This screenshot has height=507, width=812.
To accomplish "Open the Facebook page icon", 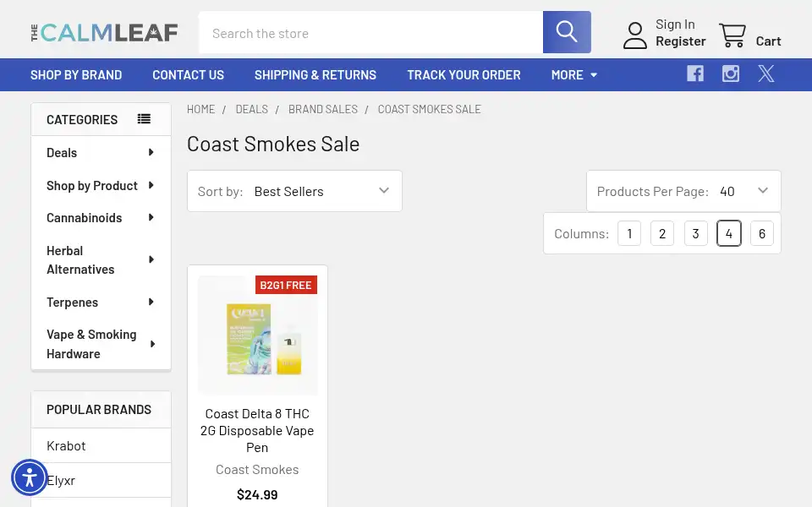I will (x=695, y=74).
